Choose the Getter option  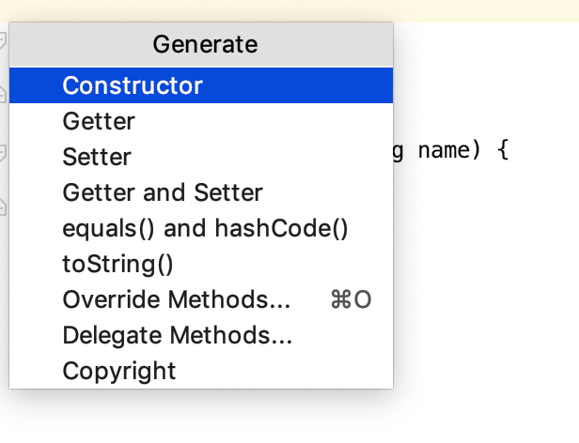coord(99,121)
